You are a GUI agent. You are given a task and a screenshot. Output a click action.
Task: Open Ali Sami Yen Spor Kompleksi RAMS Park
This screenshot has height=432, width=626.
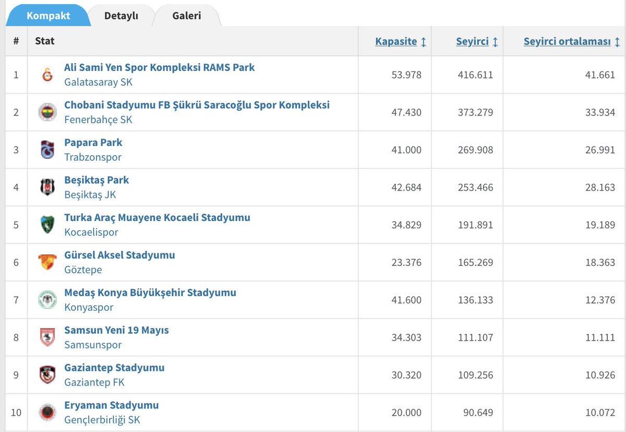coord(160,67)
